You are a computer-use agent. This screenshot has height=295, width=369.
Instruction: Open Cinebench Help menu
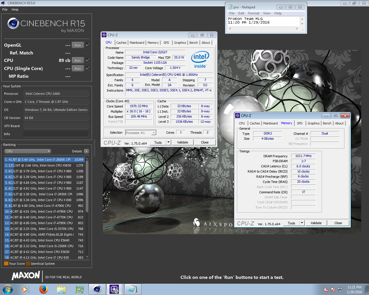point(15,10)
